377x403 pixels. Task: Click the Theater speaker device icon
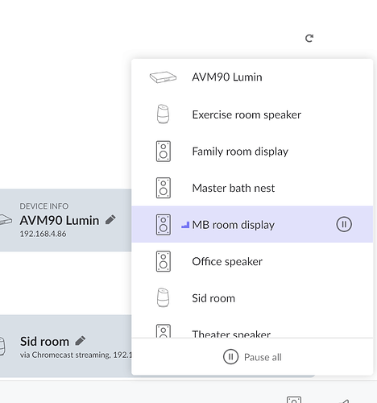164,331
